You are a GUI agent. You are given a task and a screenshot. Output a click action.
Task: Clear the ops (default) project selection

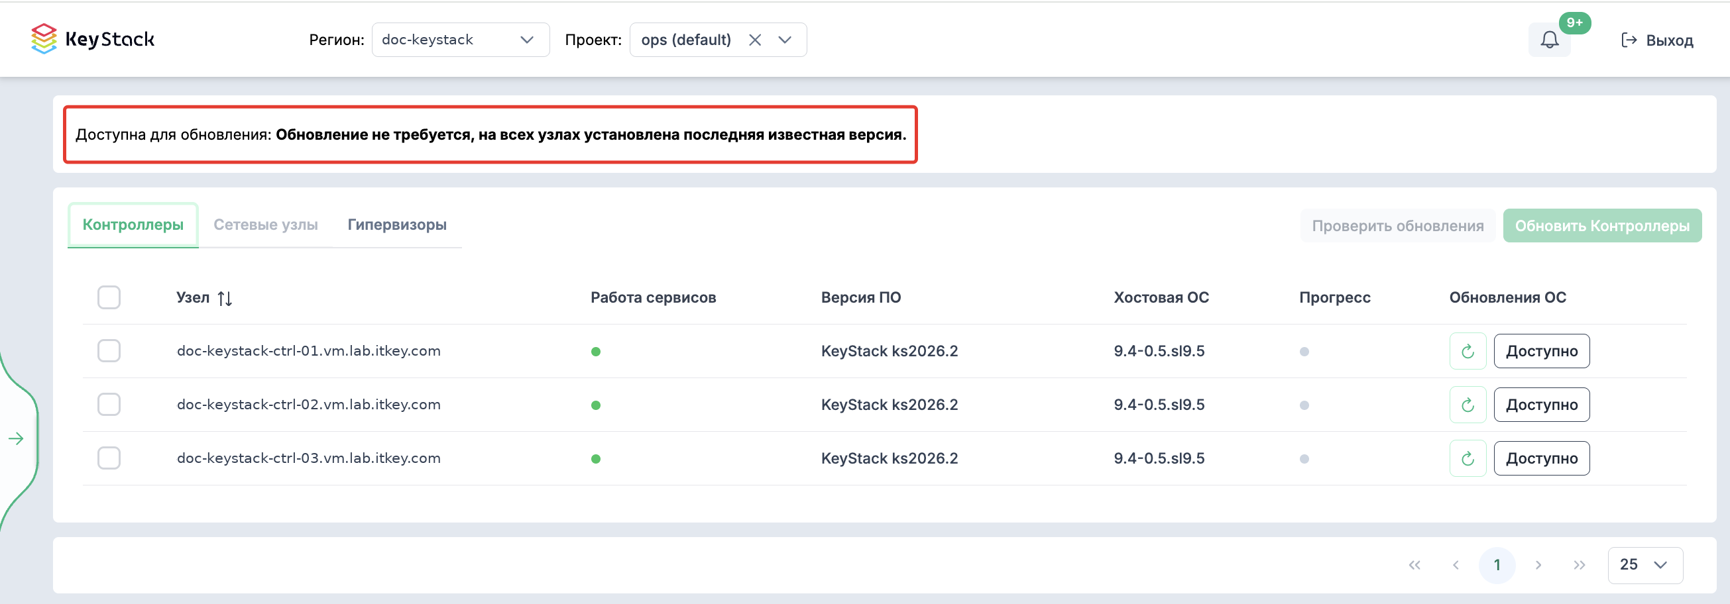point(755,40)
